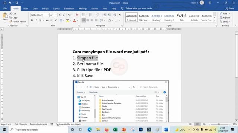Apply text highlight color
The width and height of the screenshot is (238, 133).
coord(68,20)
